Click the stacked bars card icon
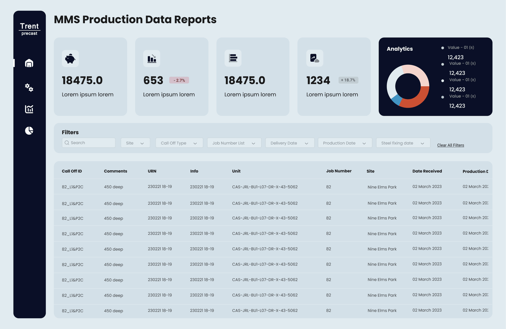This screenshot has height=329, width=506. 233,58
